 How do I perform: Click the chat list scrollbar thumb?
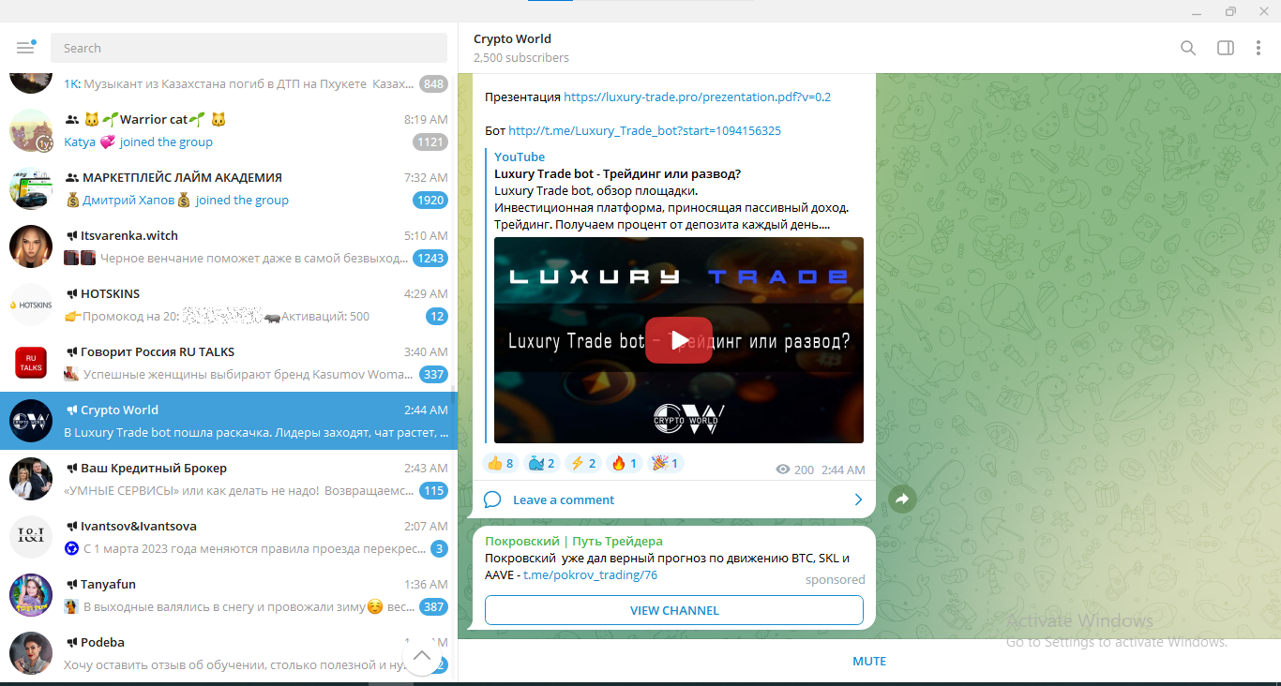(455, 395)
